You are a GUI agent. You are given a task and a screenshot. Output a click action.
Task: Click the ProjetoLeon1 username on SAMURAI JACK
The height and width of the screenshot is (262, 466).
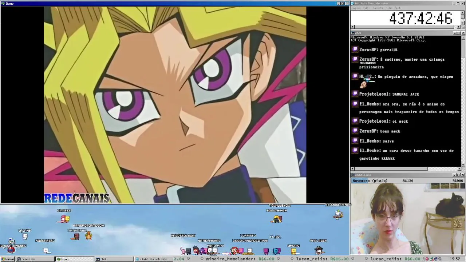pos(375,94)
